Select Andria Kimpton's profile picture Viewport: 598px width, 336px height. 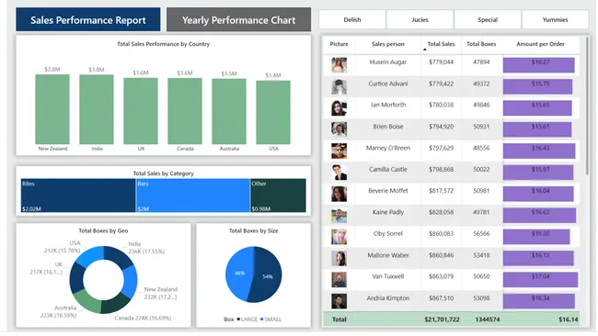(339, 301)
